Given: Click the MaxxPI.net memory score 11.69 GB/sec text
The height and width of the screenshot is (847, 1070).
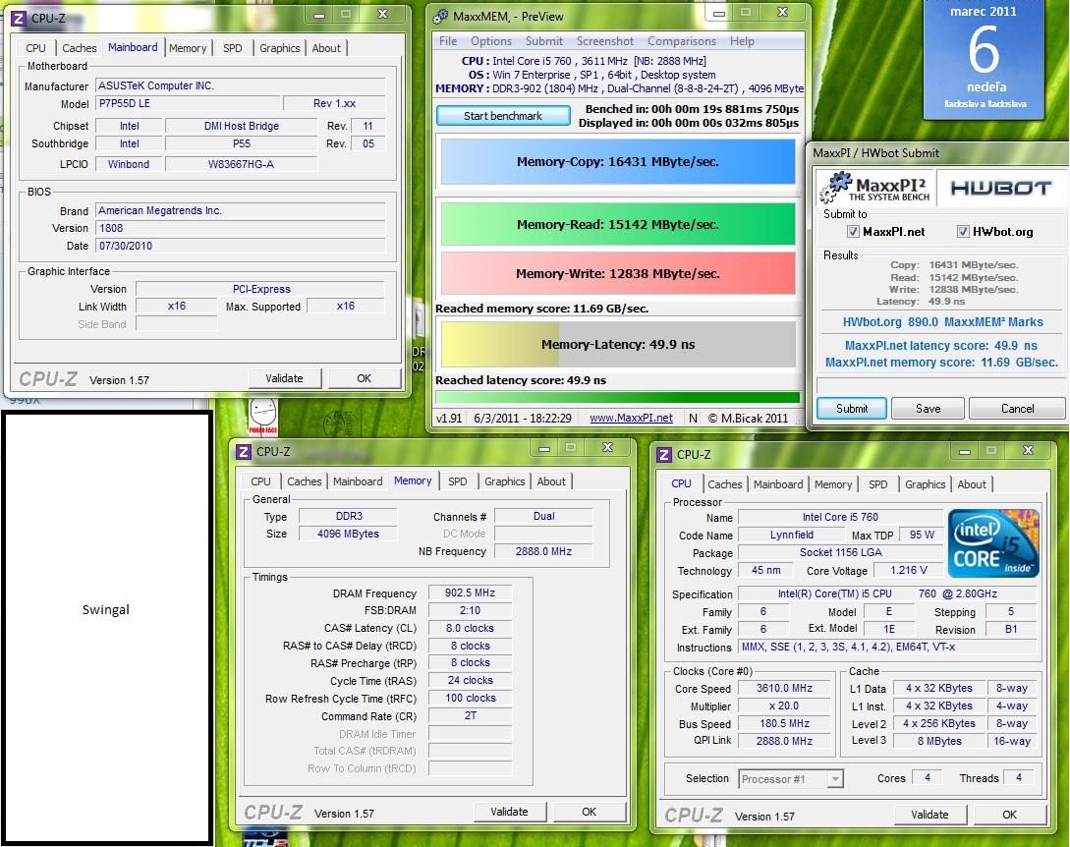Looking at the screenshot, I should [x=941, y=363].
